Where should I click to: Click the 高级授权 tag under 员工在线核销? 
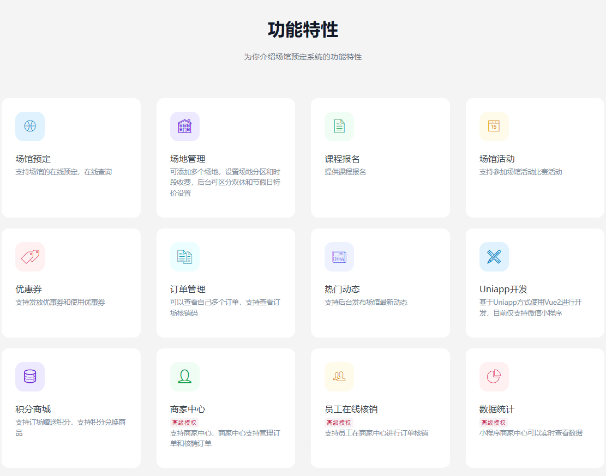coord(339,423)
